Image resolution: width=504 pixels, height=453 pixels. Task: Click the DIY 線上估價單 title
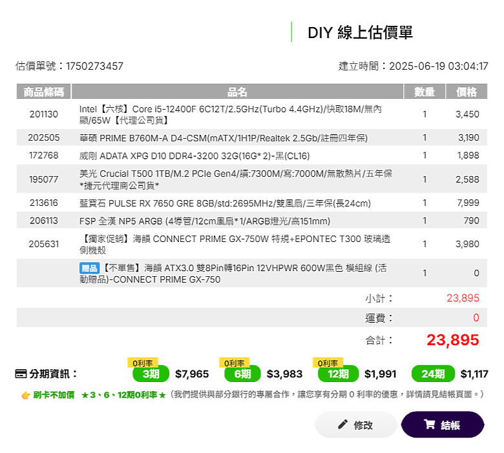[x=360, y=32]
